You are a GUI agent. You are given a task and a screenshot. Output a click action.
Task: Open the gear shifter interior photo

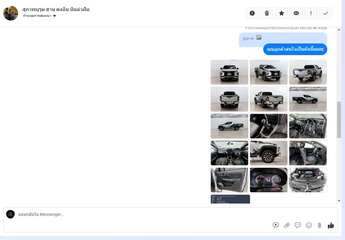269,126
